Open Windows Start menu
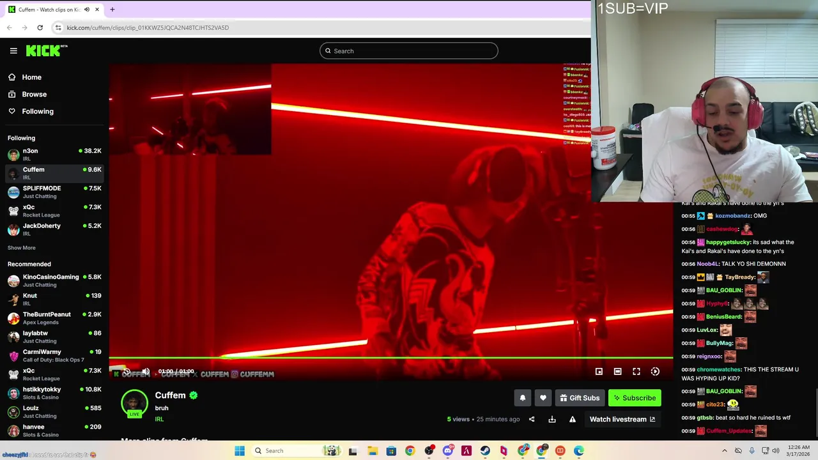The image size is (818, 460). click(240, 451)
